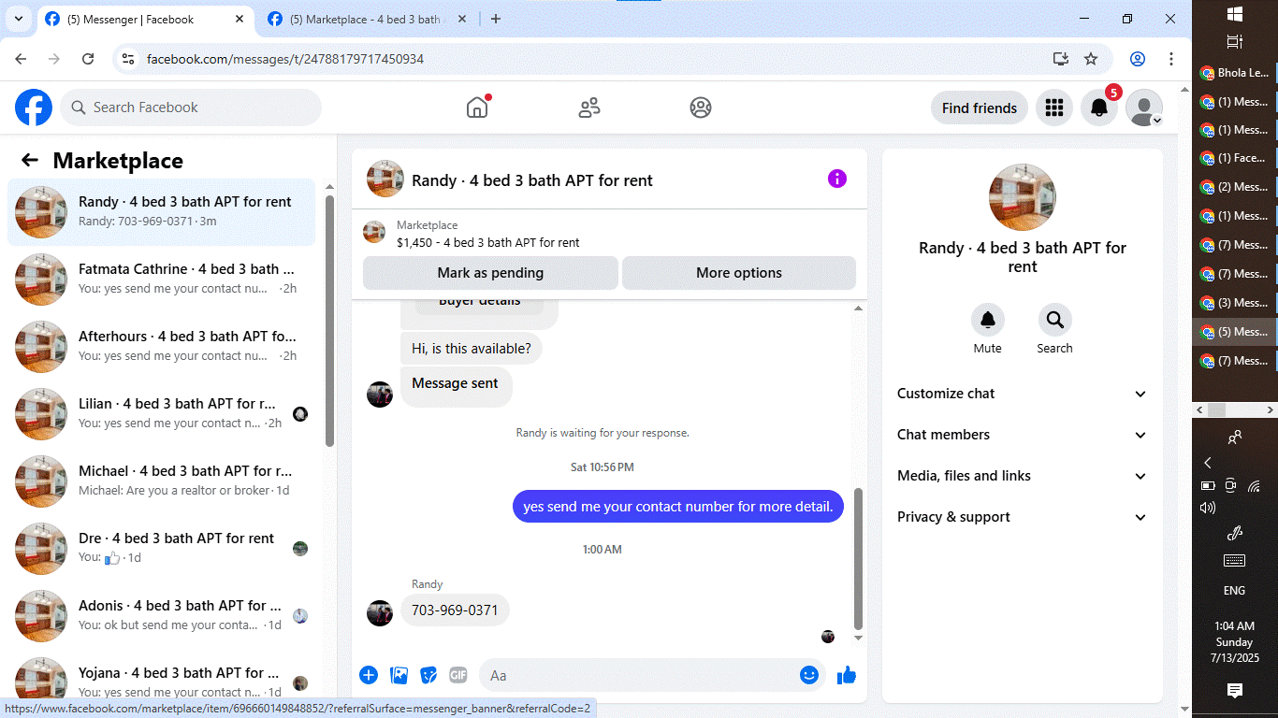The image size is (1278, 718).
Task: Click Randy's large profile listing thumbnail
Action: [x=1023, y=197]
